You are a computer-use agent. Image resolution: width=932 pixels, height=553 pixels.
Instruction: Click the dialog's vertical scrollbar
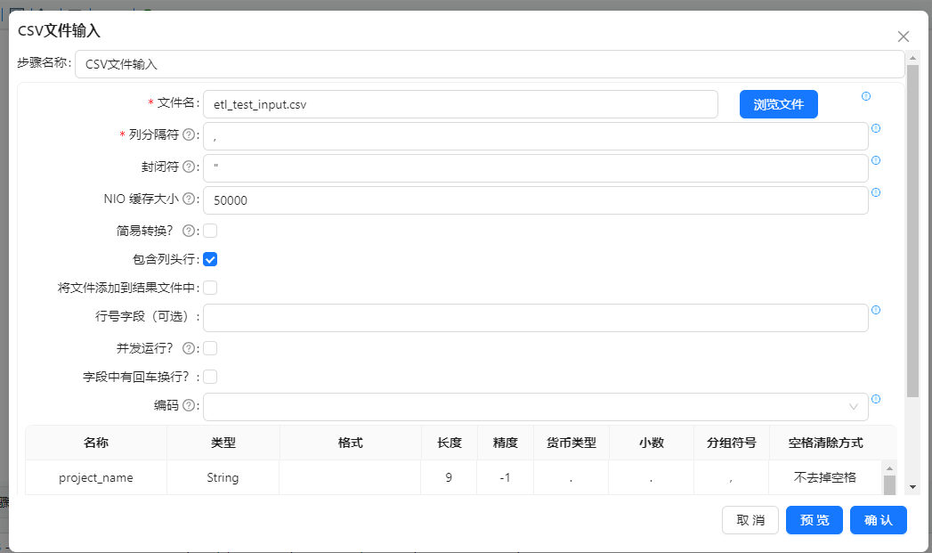point(912,232)
